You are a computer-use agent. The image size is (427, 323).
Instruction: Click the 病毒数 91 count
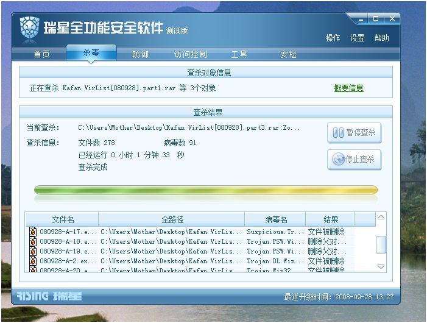180,143
